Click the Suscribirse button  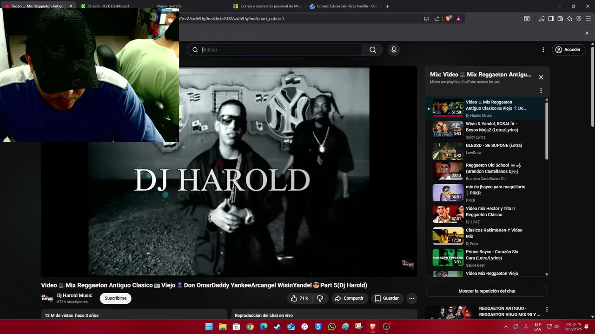click(115, 298)
